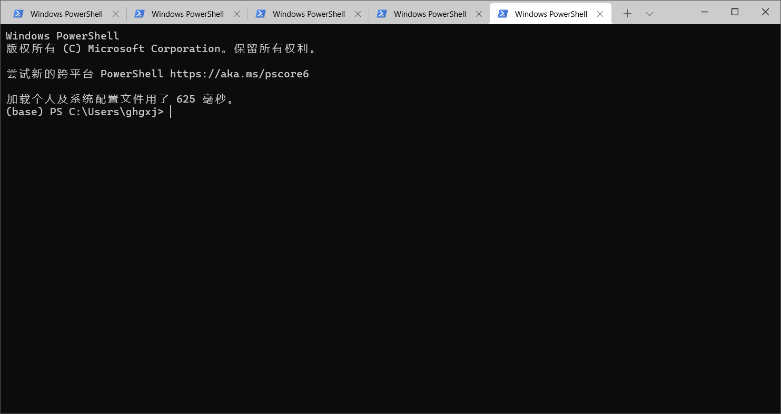Image resolution: width=781 pixels, height=414 pixels.
Task: Close the active white PowerShell tab
Action: pos(600,14)
